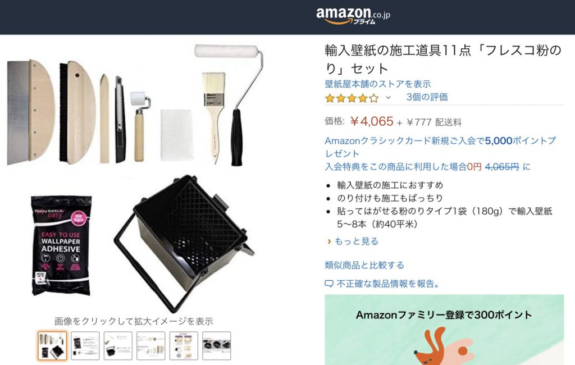Viewport: 575px width, 365px height.
Task: Click the star rating icons
Action: coord(352,98)
